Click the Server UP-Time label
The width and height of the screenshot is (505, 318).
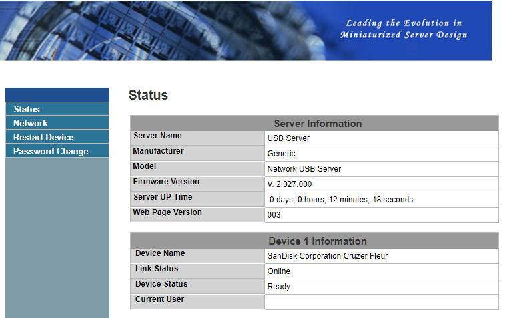[x=163, y=197]
